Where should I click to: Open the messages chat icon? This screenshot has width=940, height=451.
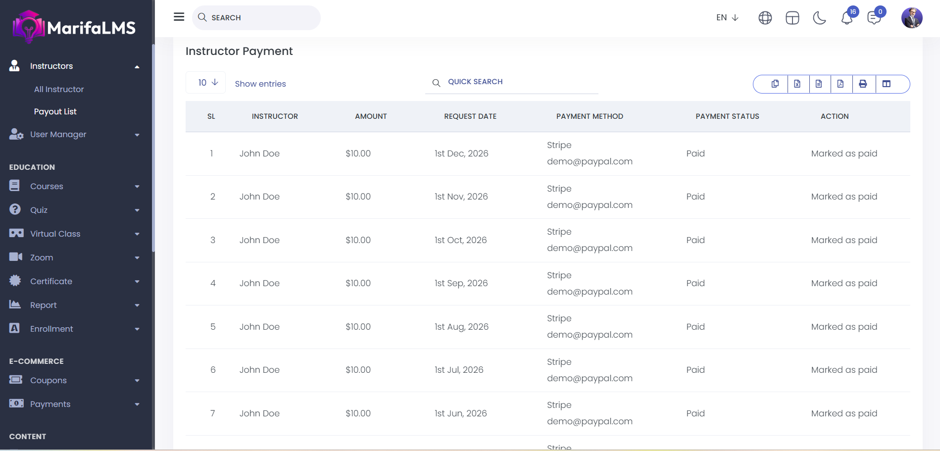pos(874,18)
